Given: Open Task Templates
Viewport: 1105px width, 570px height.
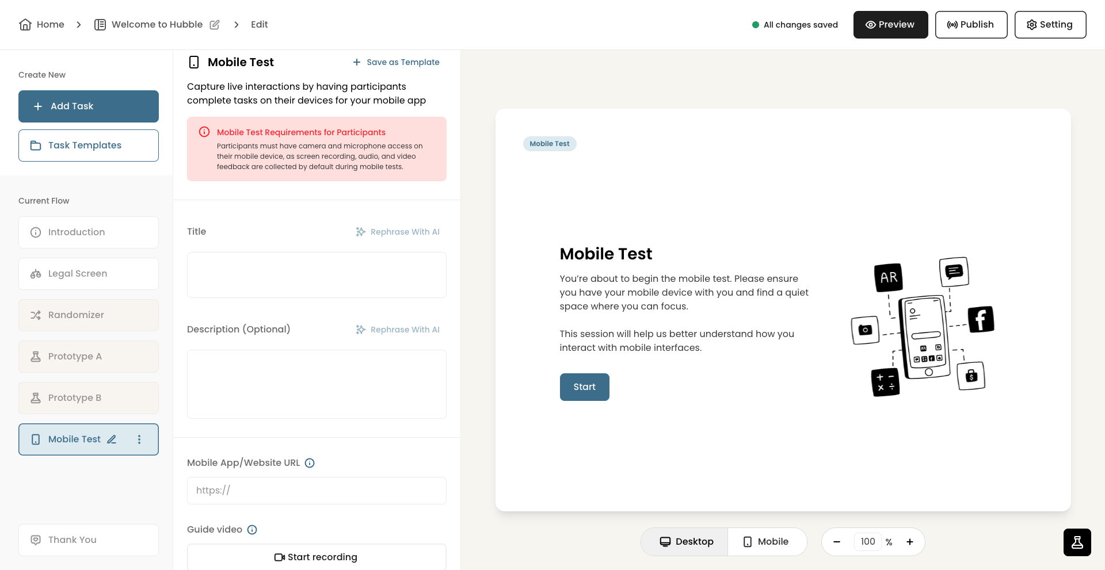Looking at the screenshot, I should coord(89,146).
